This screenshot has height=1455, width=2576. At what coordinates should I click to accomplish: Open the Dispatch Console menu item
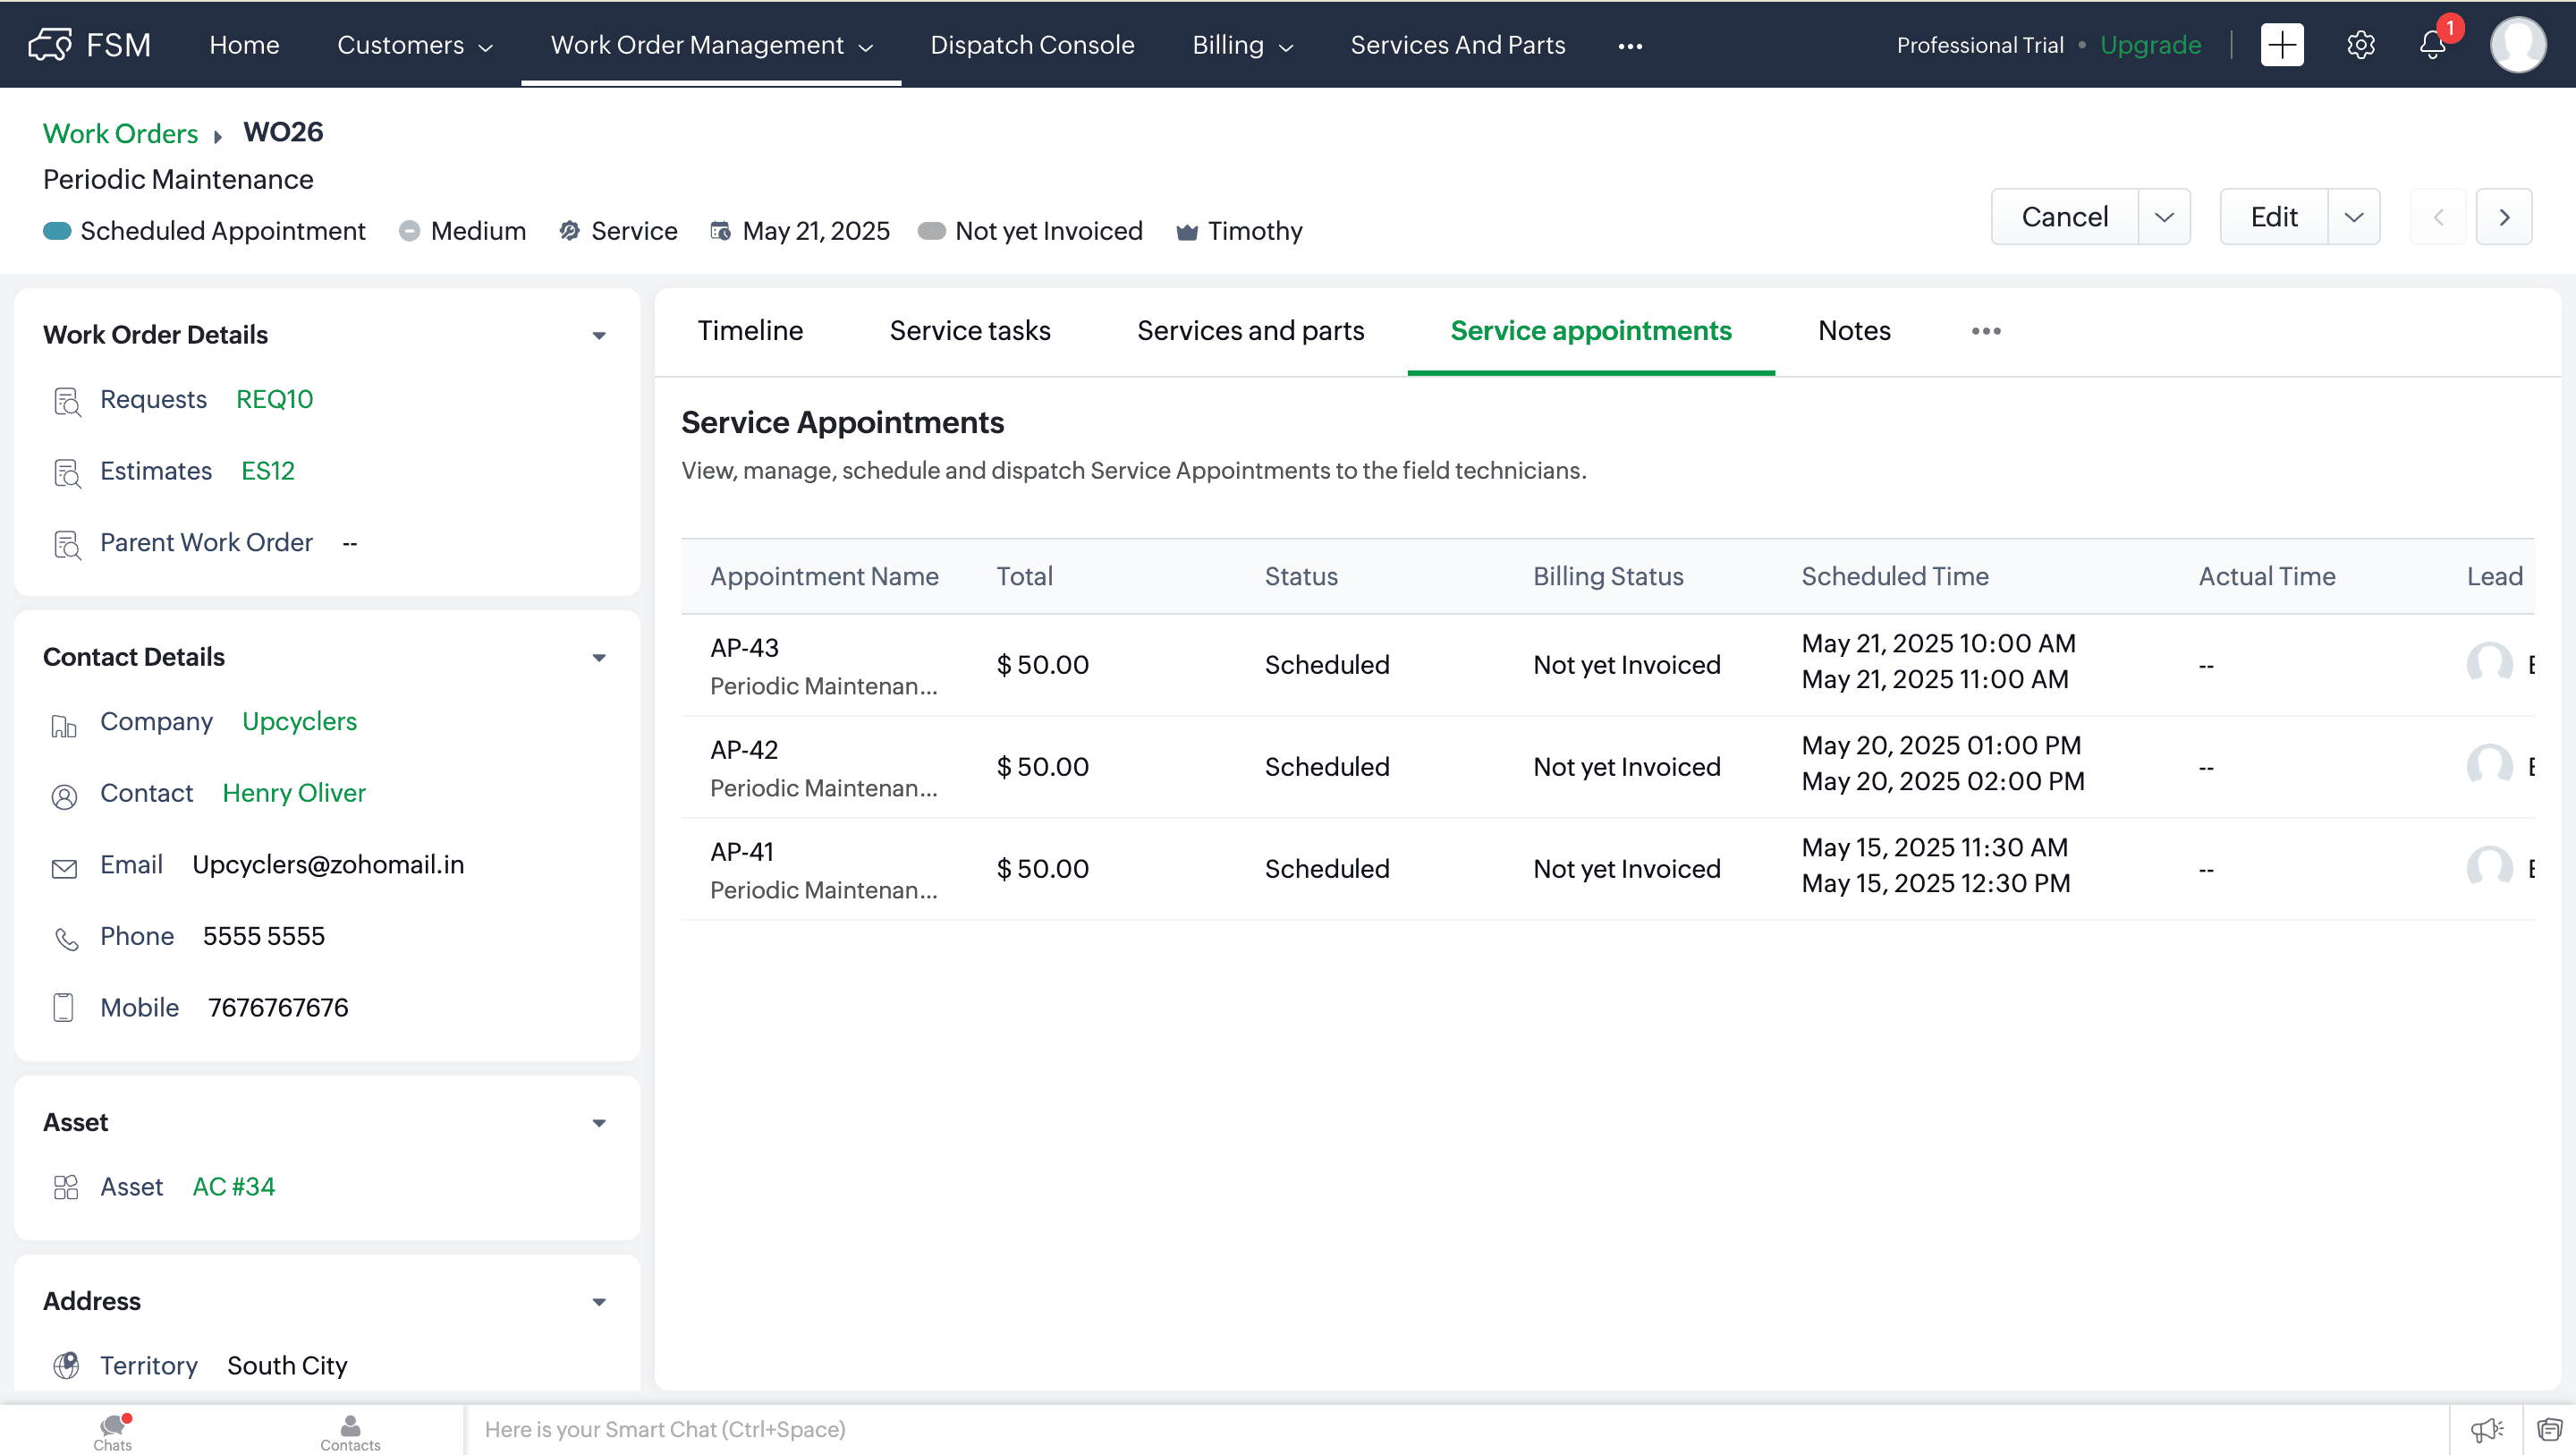(1032, 45)
